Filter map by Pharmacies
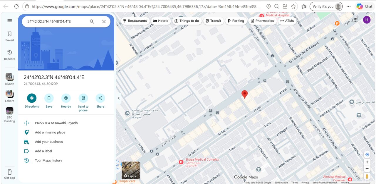 (x=262, y=21)
